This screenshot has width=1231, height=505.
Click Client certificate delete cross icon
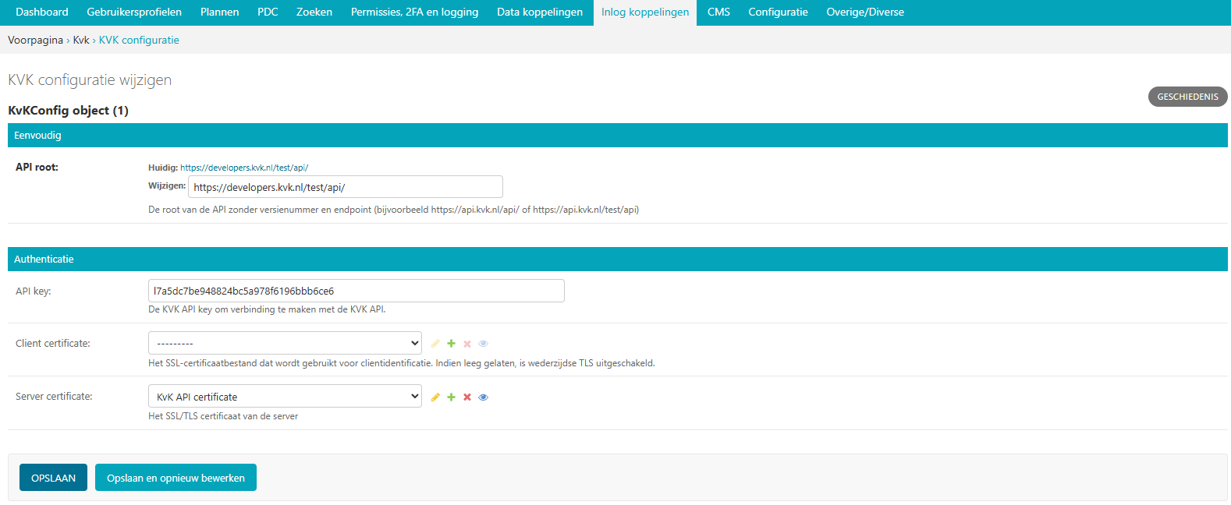[467, 344]
